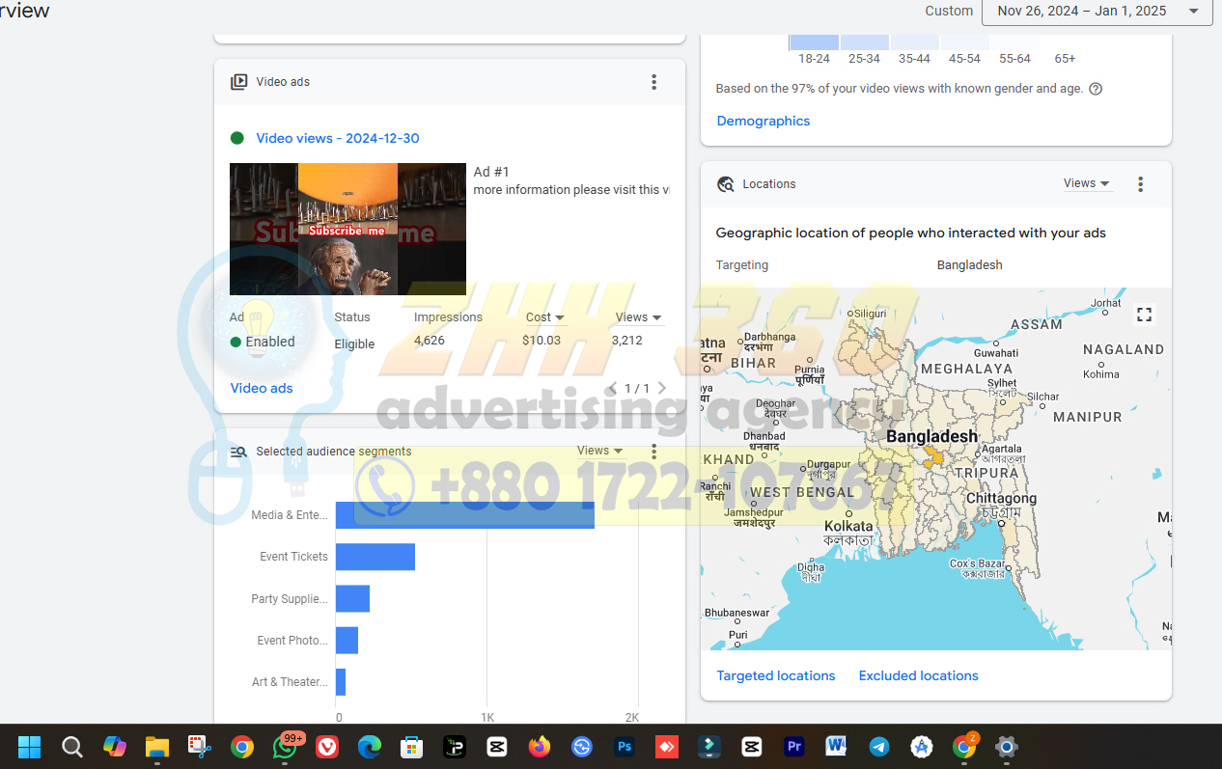This screenshot has height=769, width=1222.
Task: Click the Event Tickets segment label
Action: point(293,557)
